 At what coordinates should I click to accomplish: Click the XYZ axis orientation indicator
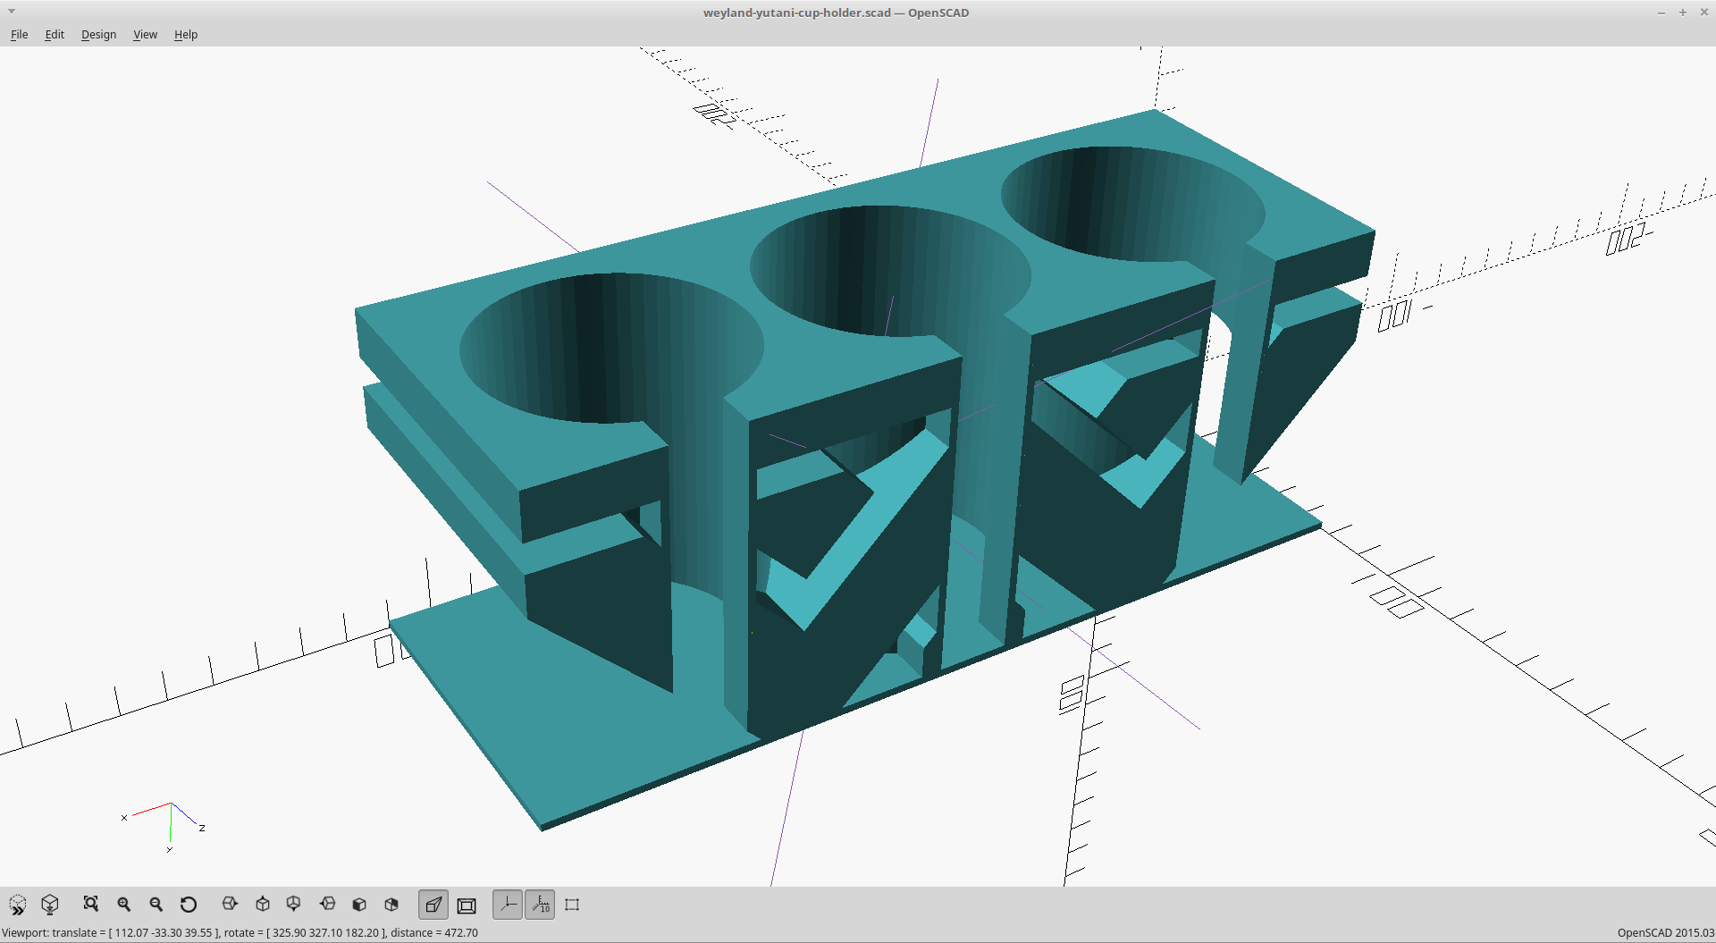[165, 827]
